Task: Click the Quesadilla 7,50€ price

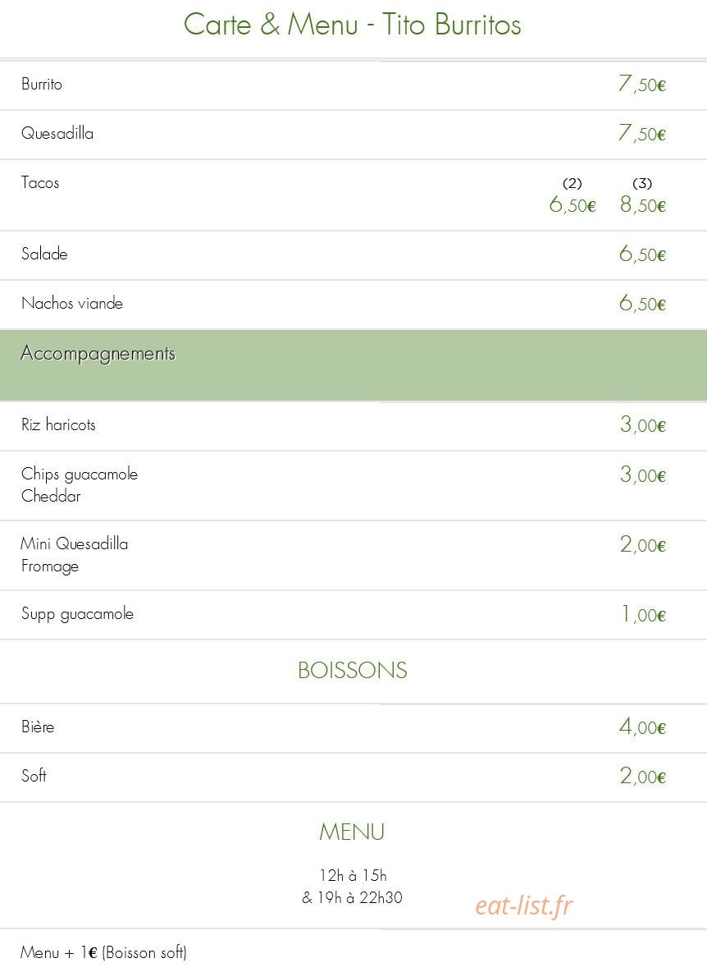Action: click(x=642, y=133)
